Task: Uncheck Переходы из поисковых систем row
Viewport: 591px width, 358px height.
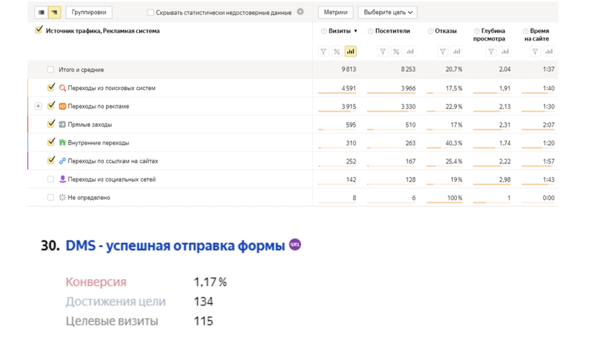Action: (51, 88)
